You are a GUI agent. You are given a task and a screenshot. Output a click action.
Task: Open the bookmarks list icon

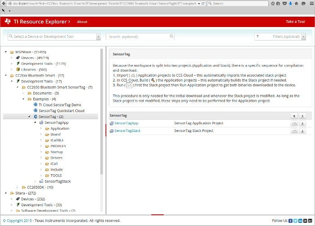pos(278,4)
